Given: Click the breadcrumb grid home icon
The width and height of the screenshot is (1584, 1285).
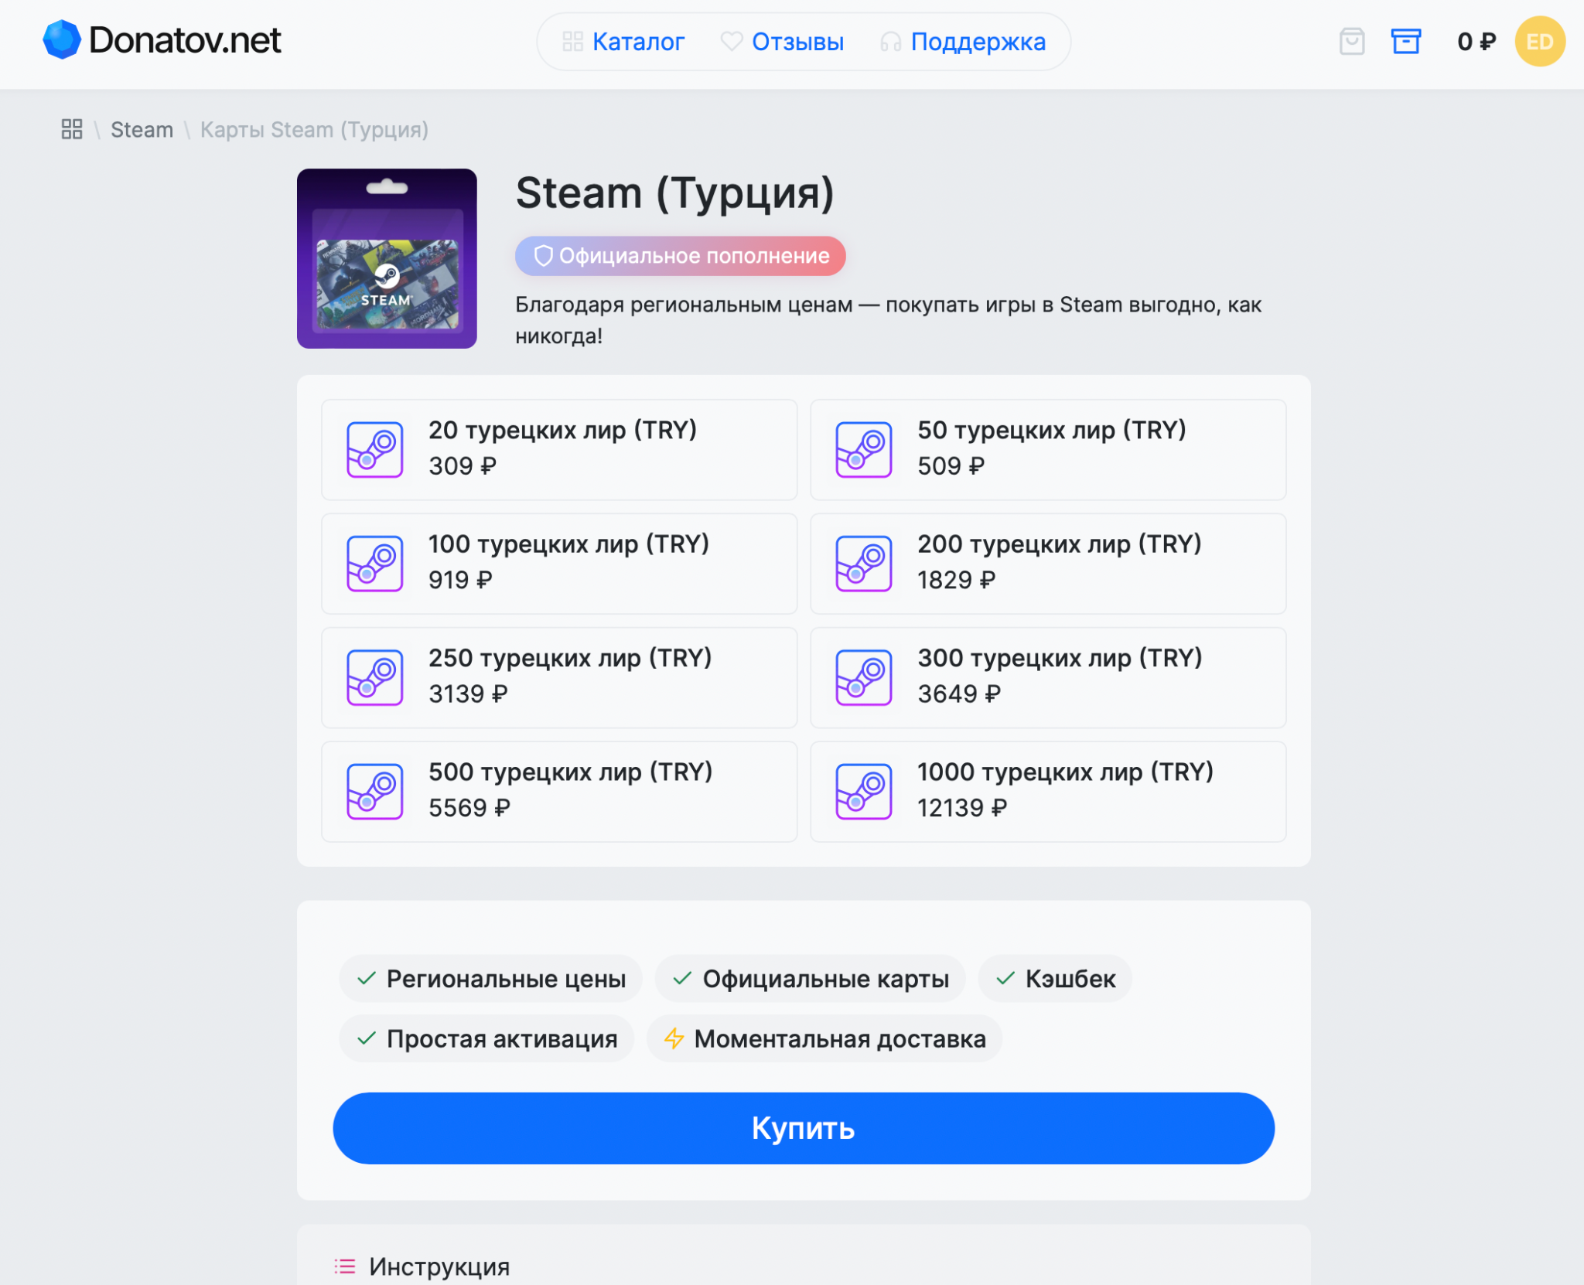Looking at the screenshot, I should click(x=72, y=129).
